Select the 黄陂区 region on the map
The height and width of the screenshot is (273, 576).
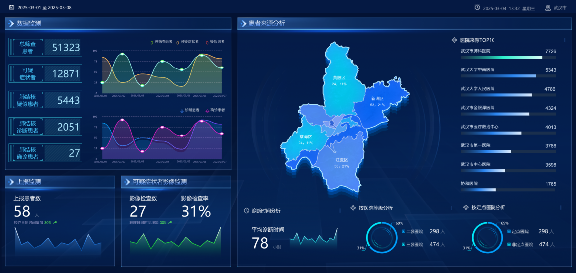(339, 79)
